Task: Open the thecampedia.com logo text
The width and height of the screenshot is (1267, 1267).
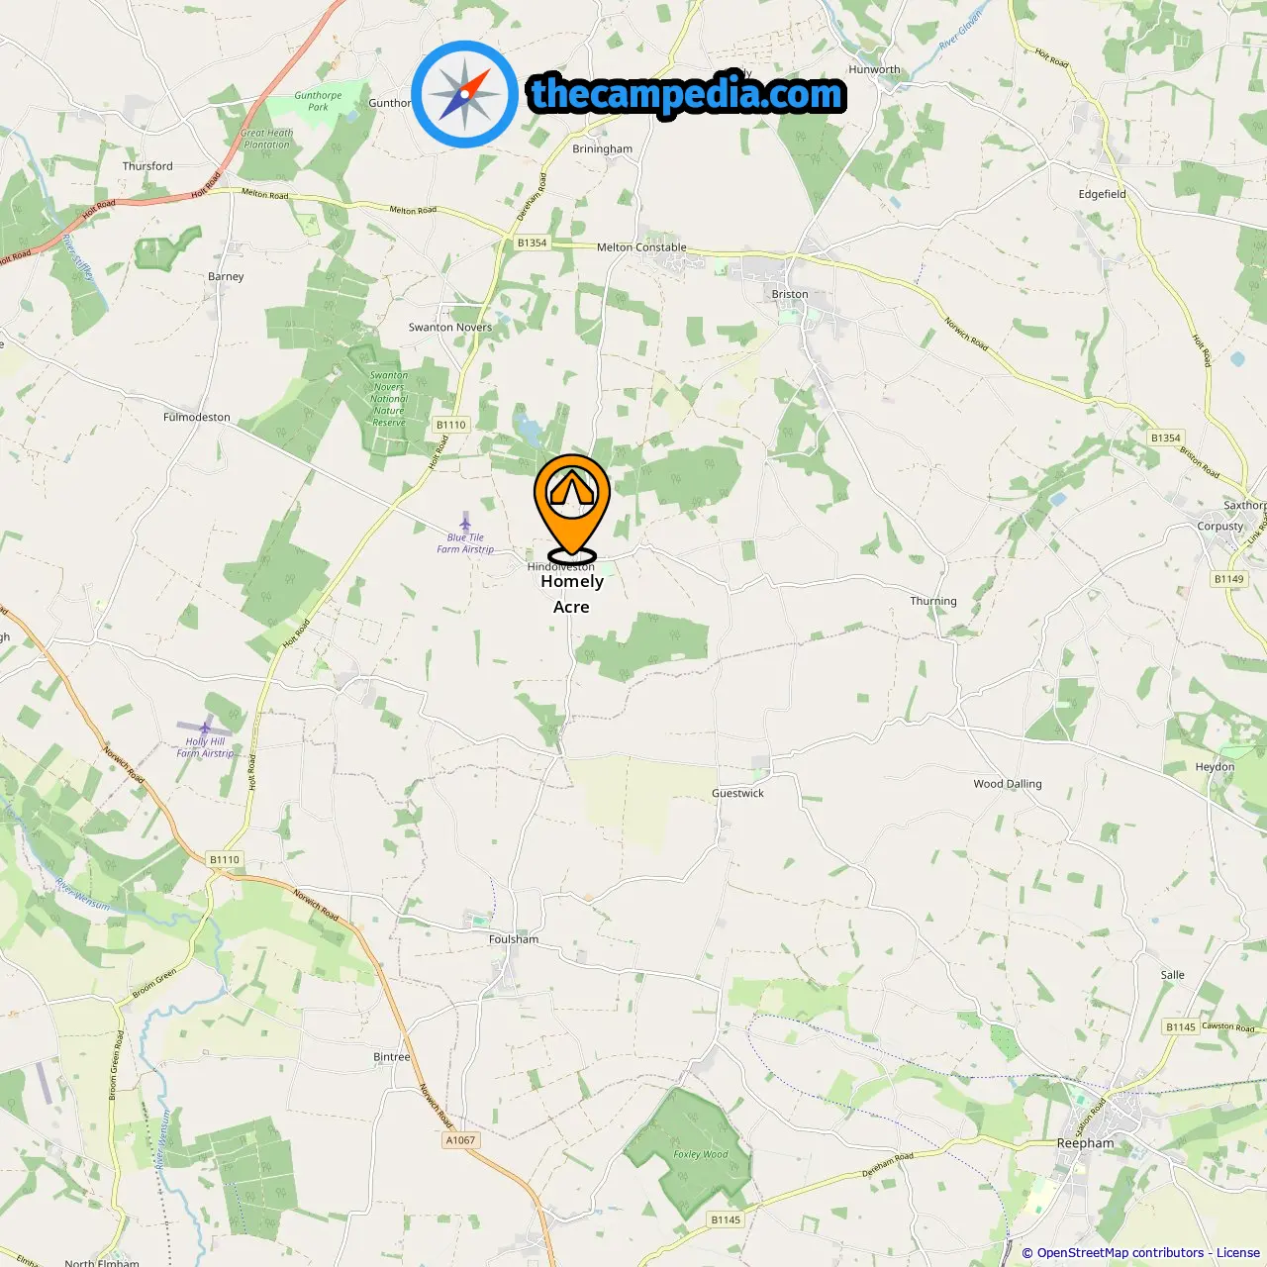Action: click(687, 94)
